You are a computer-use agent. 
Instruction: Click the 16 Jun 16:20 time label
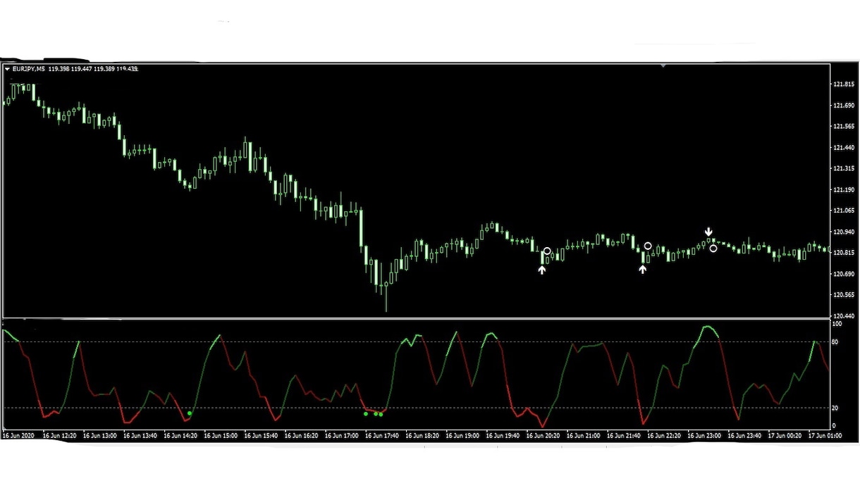[302, 436]
